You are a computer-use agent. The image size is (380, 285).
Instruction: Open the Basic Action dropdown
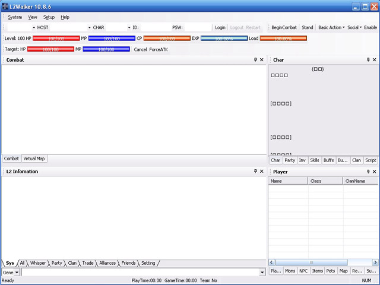click(x=331, y=28)
